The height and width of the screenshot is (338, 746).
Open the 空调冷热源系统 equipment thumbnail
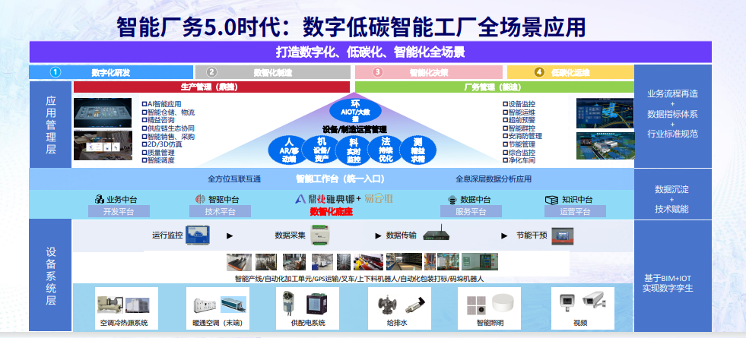pos(123,304)
